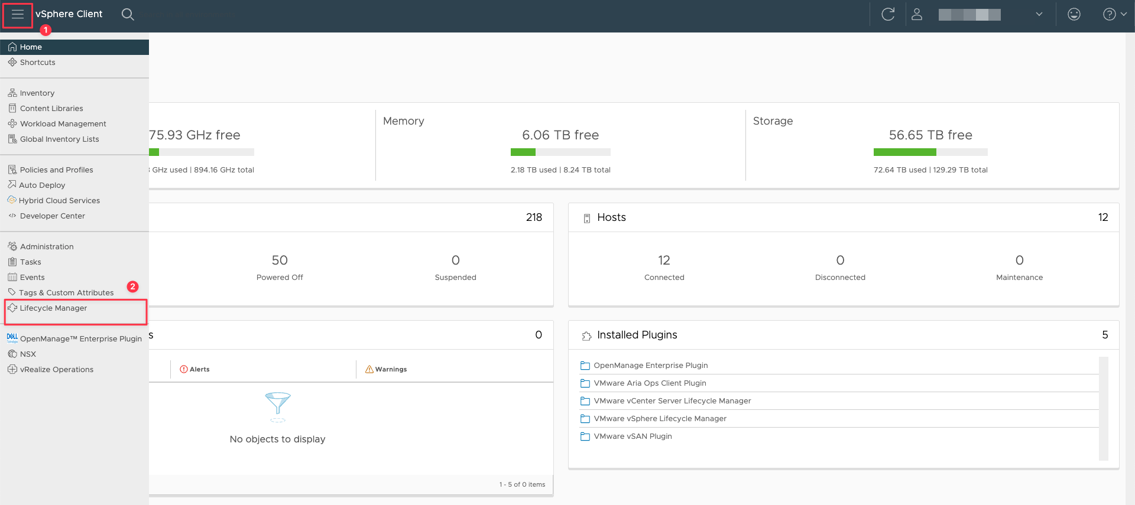Open Global Inventory Lists
Viewport: 1135px width, 505px height.
74,139
